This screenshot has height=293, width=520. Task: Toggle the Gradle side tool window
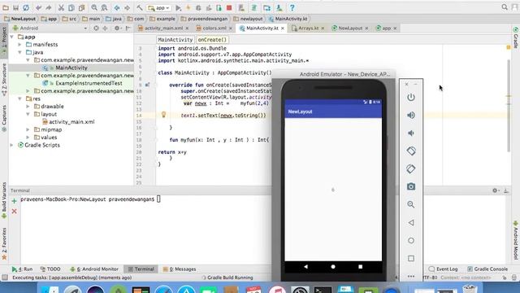[516, 37]
